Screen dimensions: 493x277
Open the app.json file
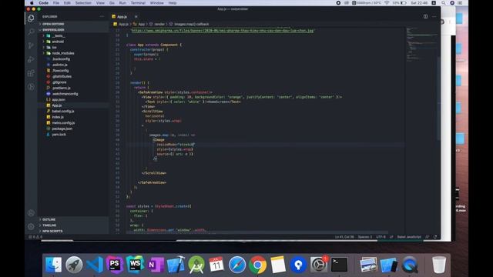(x=59, y=99)
